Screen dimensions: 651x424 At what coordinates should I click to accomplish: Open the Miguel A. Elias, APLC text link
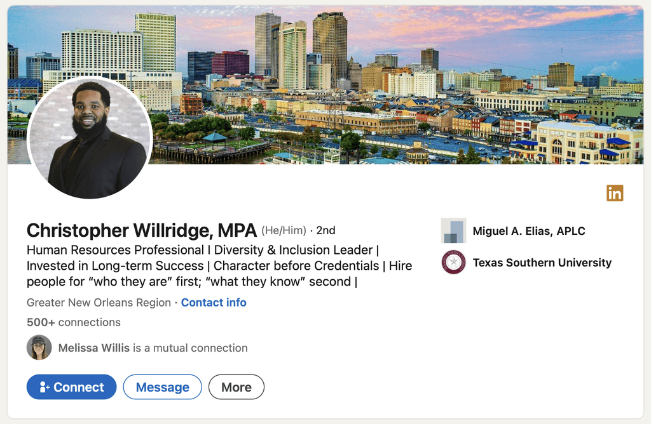point(528,231)
